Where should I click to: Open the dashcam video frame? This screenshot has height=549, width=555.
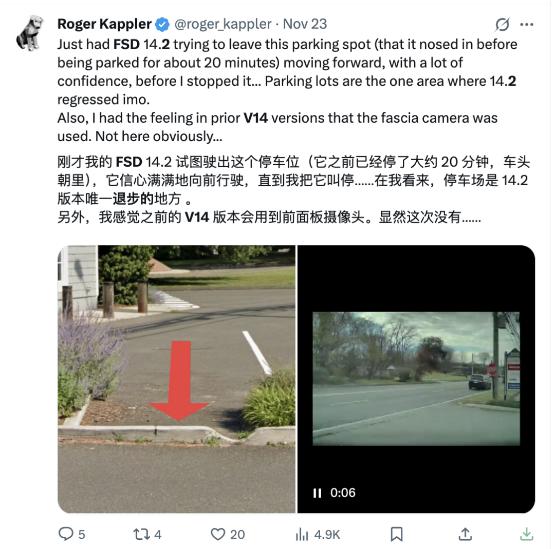pyautogui.click(x=416, y=378)
